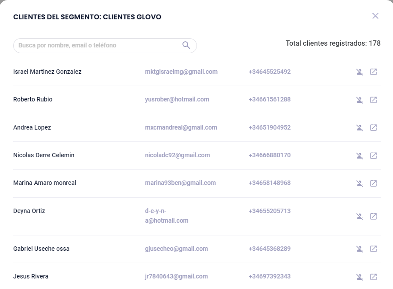Viewport: 393px width, 289px height.
Task: Focus the search by name, email or phone field
Action: coord(98,45)
